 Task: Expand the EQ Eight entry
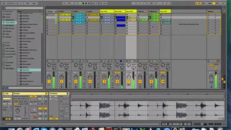point(18,16)
